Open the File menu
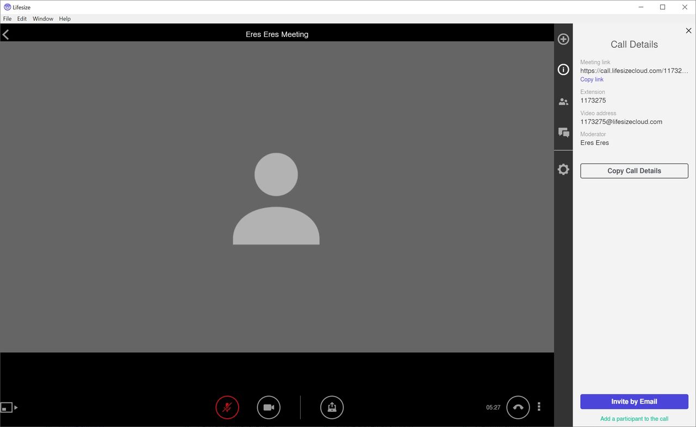 click(x=7, y=18)
